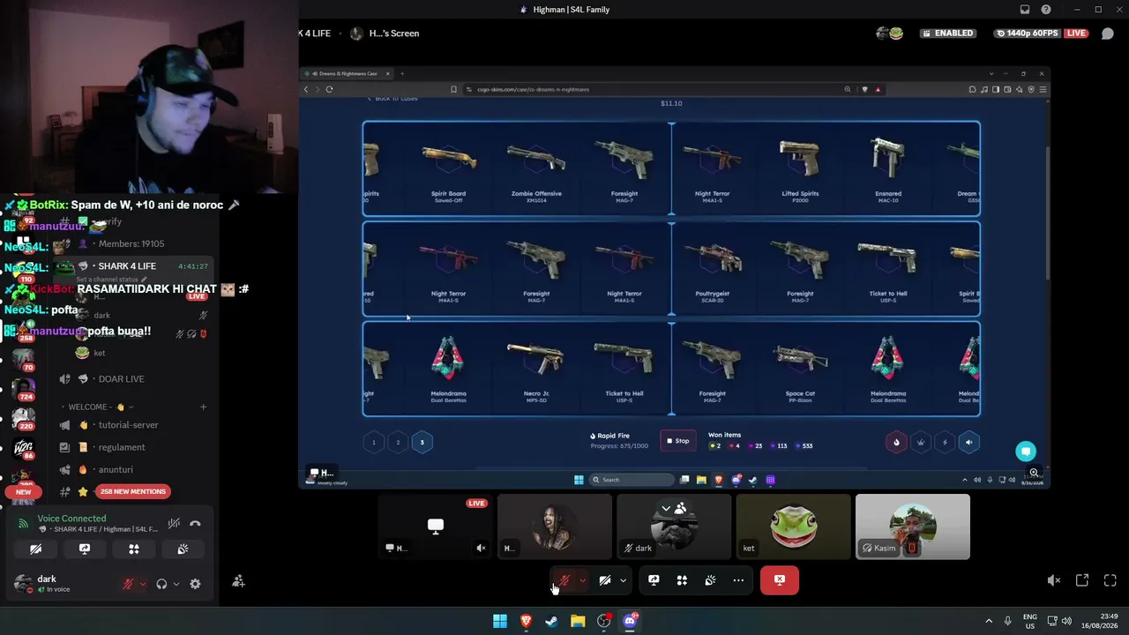
Task: Open User Settings gear in Discord
Action: click(x=195, y=584)
